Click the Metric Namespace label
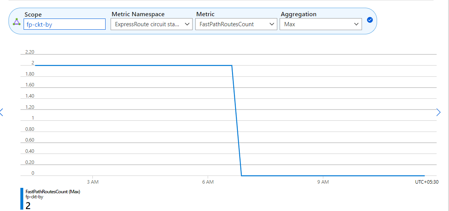 tap(138, 14)
